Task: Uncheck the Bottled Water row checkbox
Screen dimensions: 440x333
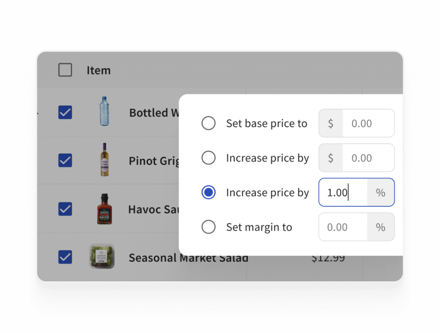Action: (x=65, y=113)
